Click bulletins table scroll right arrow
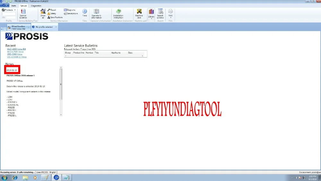Screen dimensions: 321x181 click(143, 56)
